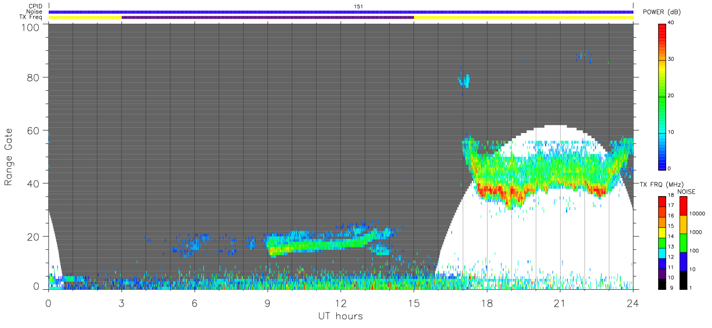The height and width of the screenshot is (328, 712).
Task: Click the 100 tick on Range Gate axis
Action: click(31, 27)
